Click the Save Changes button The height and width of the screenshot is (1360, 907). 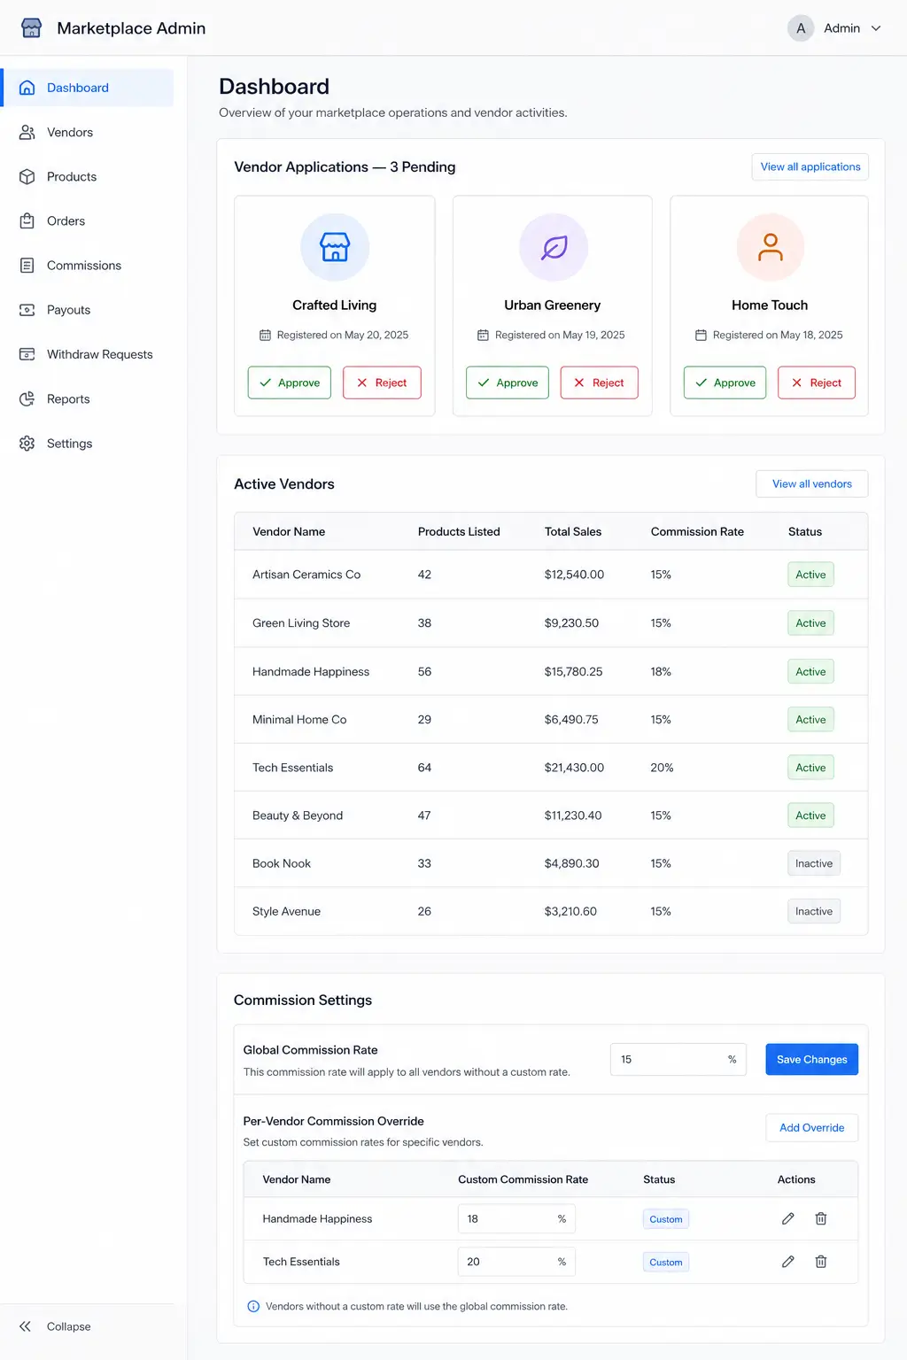pyautogui.click(x=811, y=1059)
